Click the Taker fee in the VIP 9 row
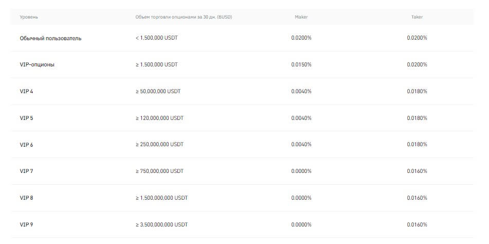This screenshot has width=489, height=244. pos(417,224)
